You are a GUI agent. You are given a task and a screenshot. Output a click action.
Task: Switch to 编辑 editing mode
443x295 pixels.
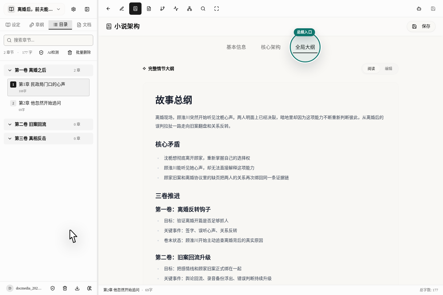[389, 69]
